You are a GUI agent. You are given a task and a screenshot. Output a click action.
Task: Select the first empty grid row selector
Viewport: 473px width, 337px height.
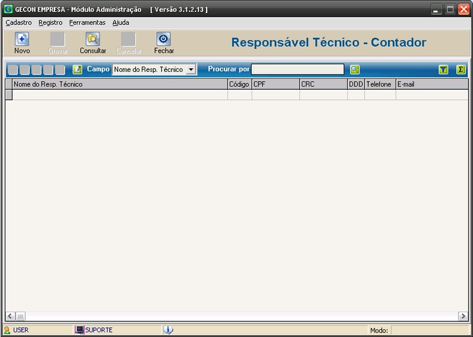click(9, 95)
